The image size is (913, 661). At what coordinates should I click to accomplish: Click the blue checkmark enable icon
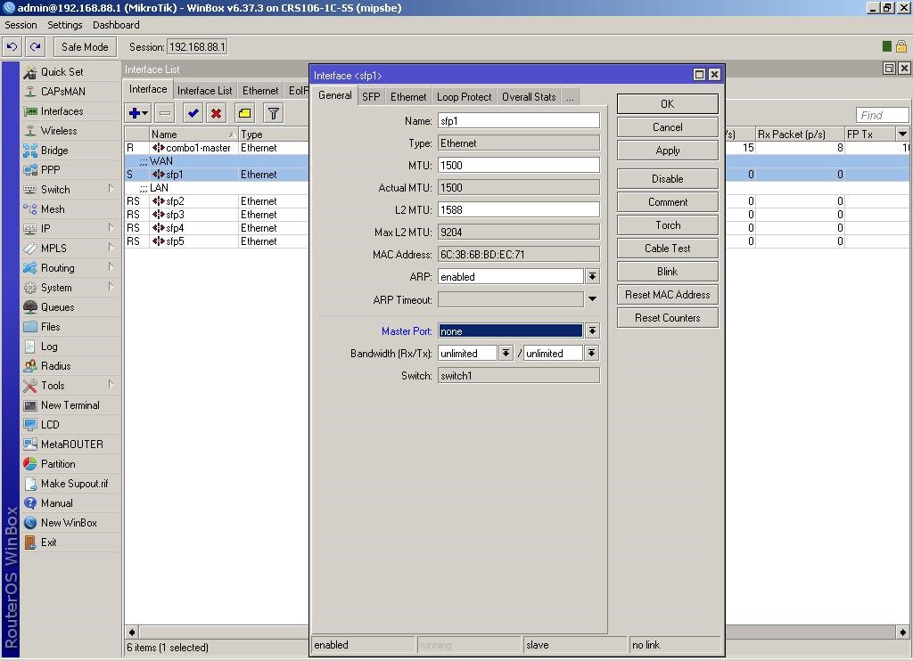coord(193,113)
